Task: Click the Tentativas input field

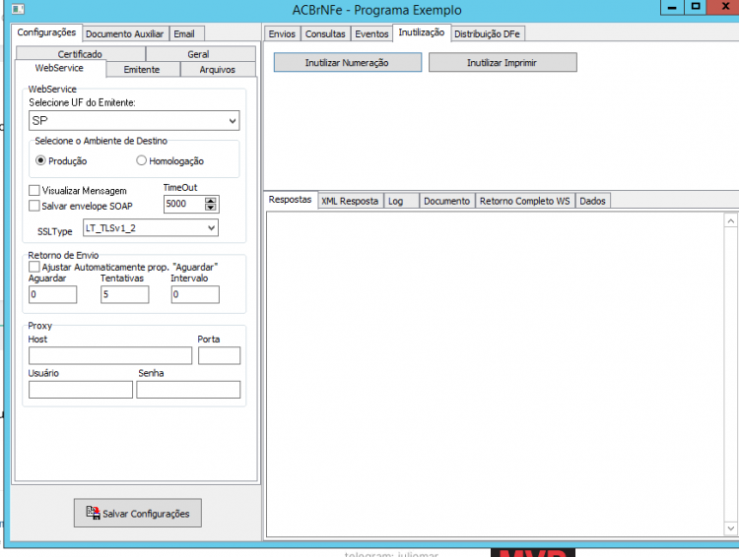Action: (x=124, y=294)
